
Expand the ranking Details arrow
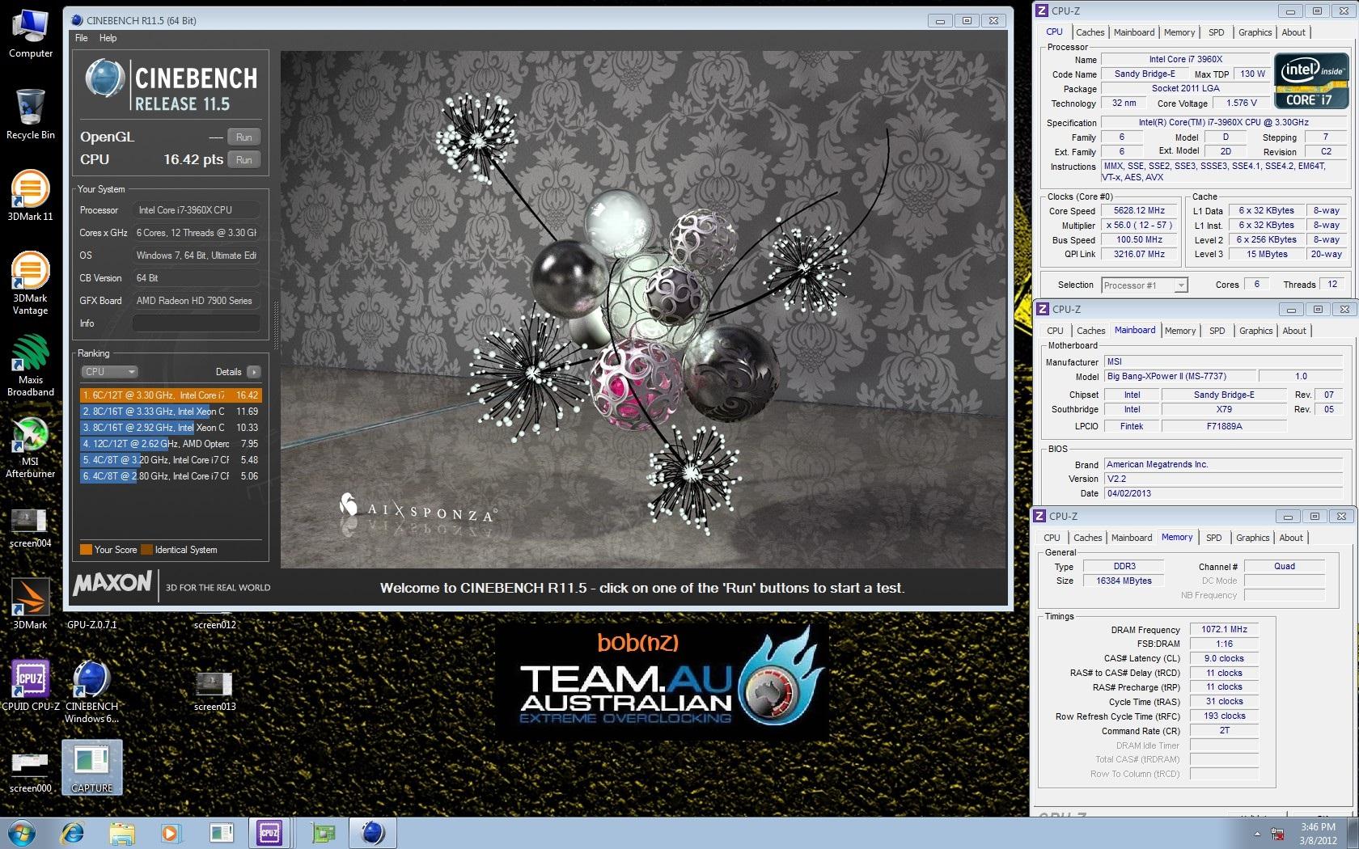(x=254, y=372)
